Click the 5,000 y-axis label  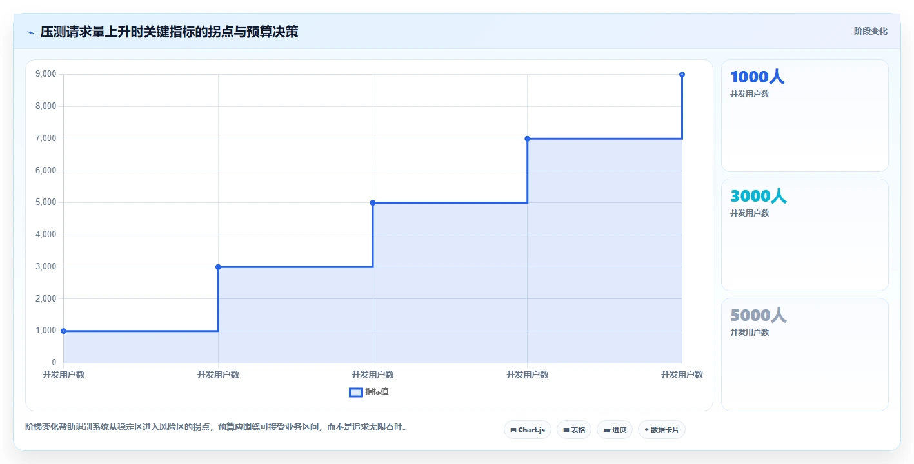click(46, 202)
